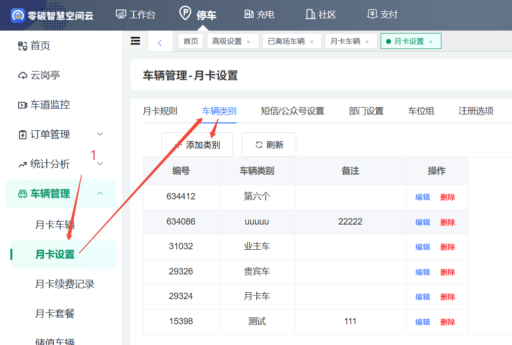
Task: Collapse the sidebar with hamburger icon
Action: [x=135, y=41]
